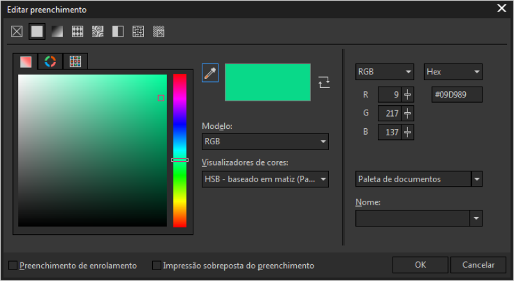
Task: Click the B value slider button
Action: click(407, 132)
